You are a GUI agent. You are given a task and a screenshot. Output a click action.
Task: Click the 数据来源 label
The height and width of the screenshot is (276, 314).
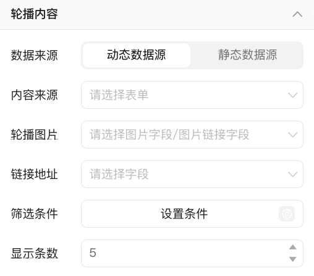click(x=35, y=55)
